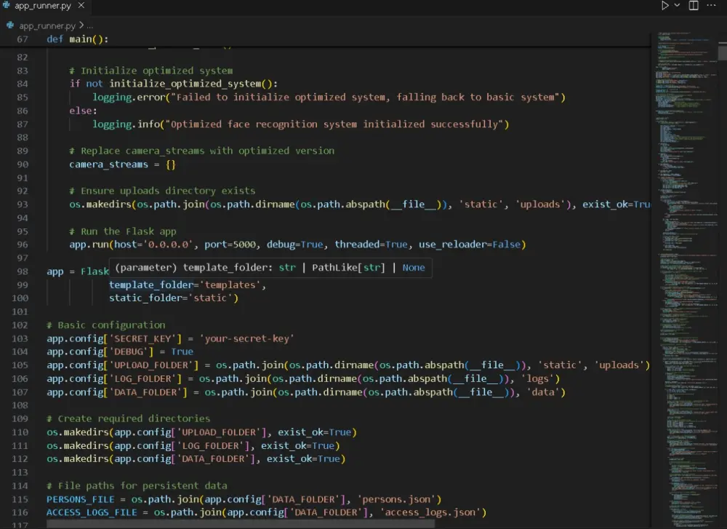Close the app_runner.py tab

point(81,6)
